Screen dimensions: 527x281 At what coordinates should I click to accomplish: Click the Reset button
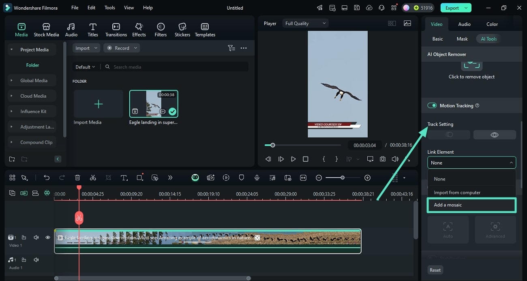(435, 270)
